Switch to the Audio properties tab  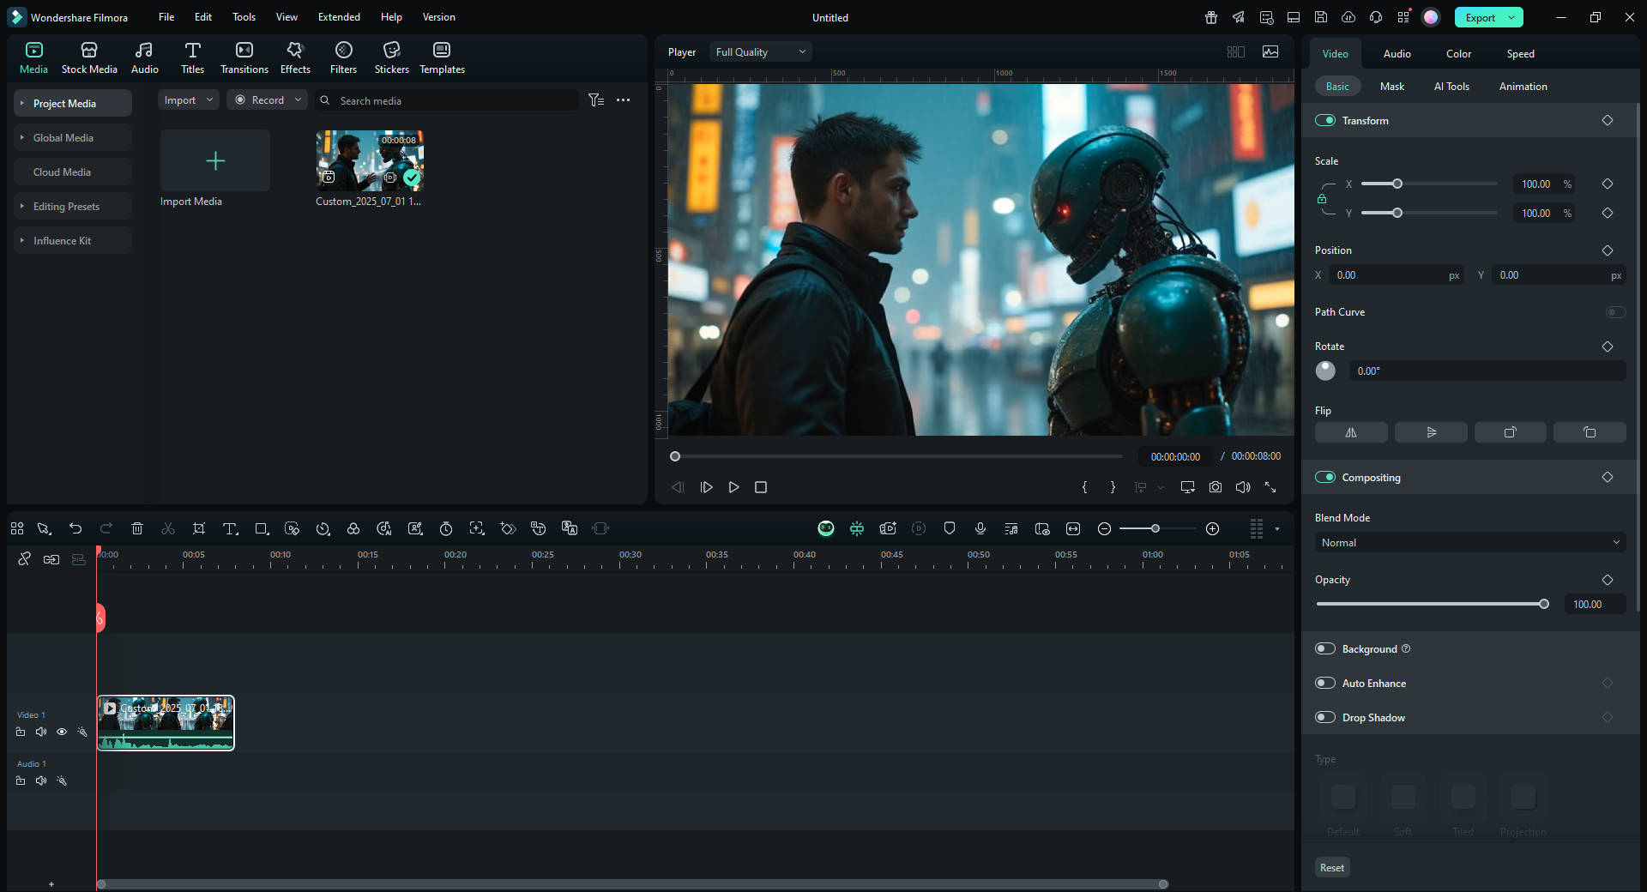tap(1397, 53)
